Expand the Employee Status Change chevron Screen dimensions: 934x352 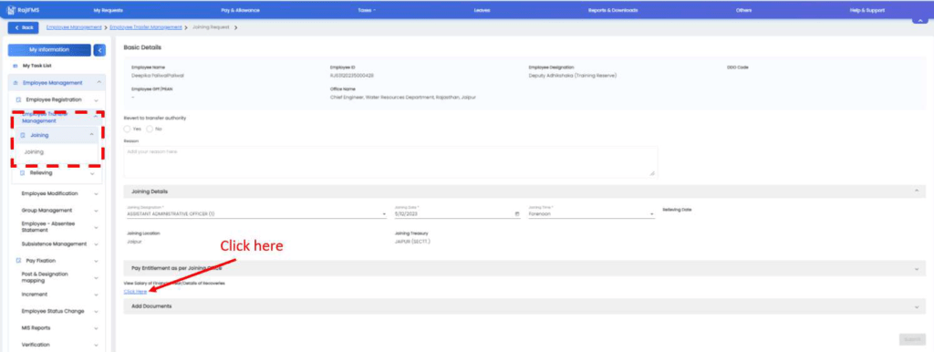(x=96, y=312)
